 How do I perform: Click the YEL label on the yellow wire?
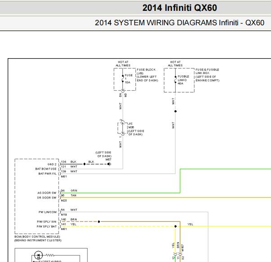coord(190,224)
